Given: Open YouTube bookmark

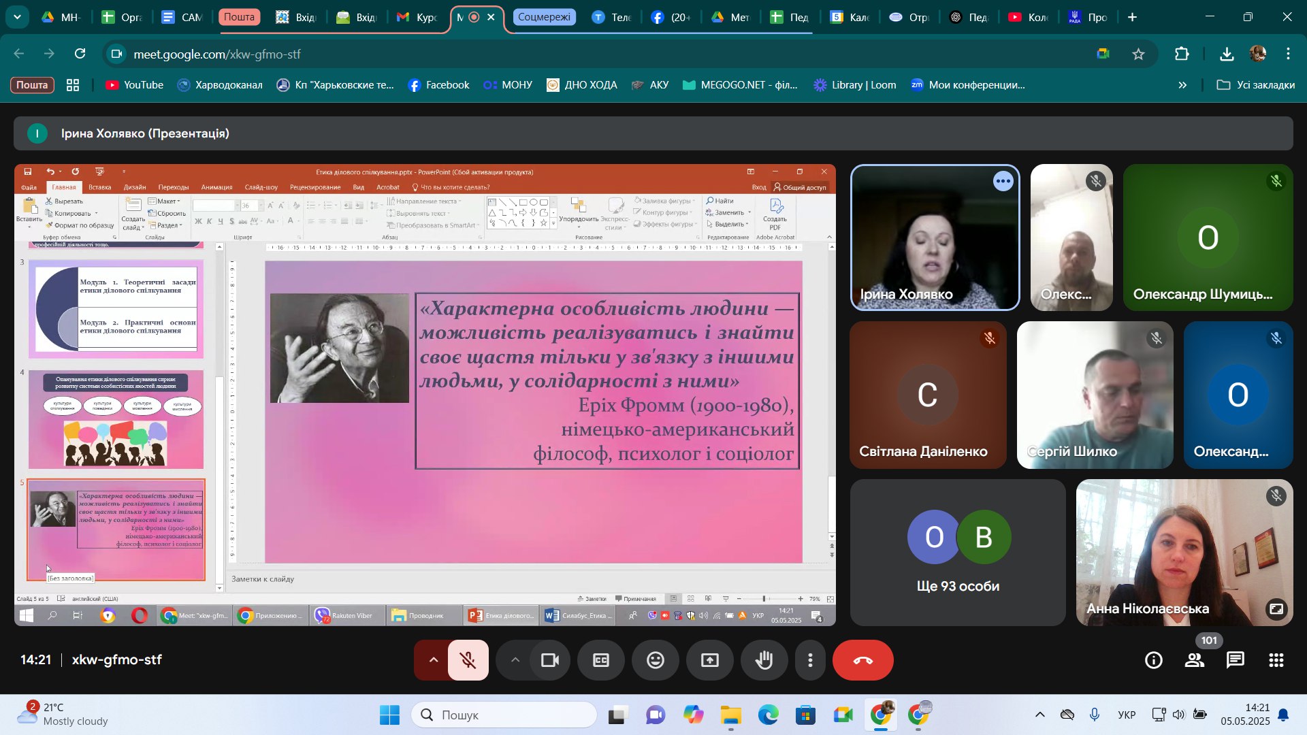Looking at the screenshot, I should pyautogui.click(x=135, y=85).
